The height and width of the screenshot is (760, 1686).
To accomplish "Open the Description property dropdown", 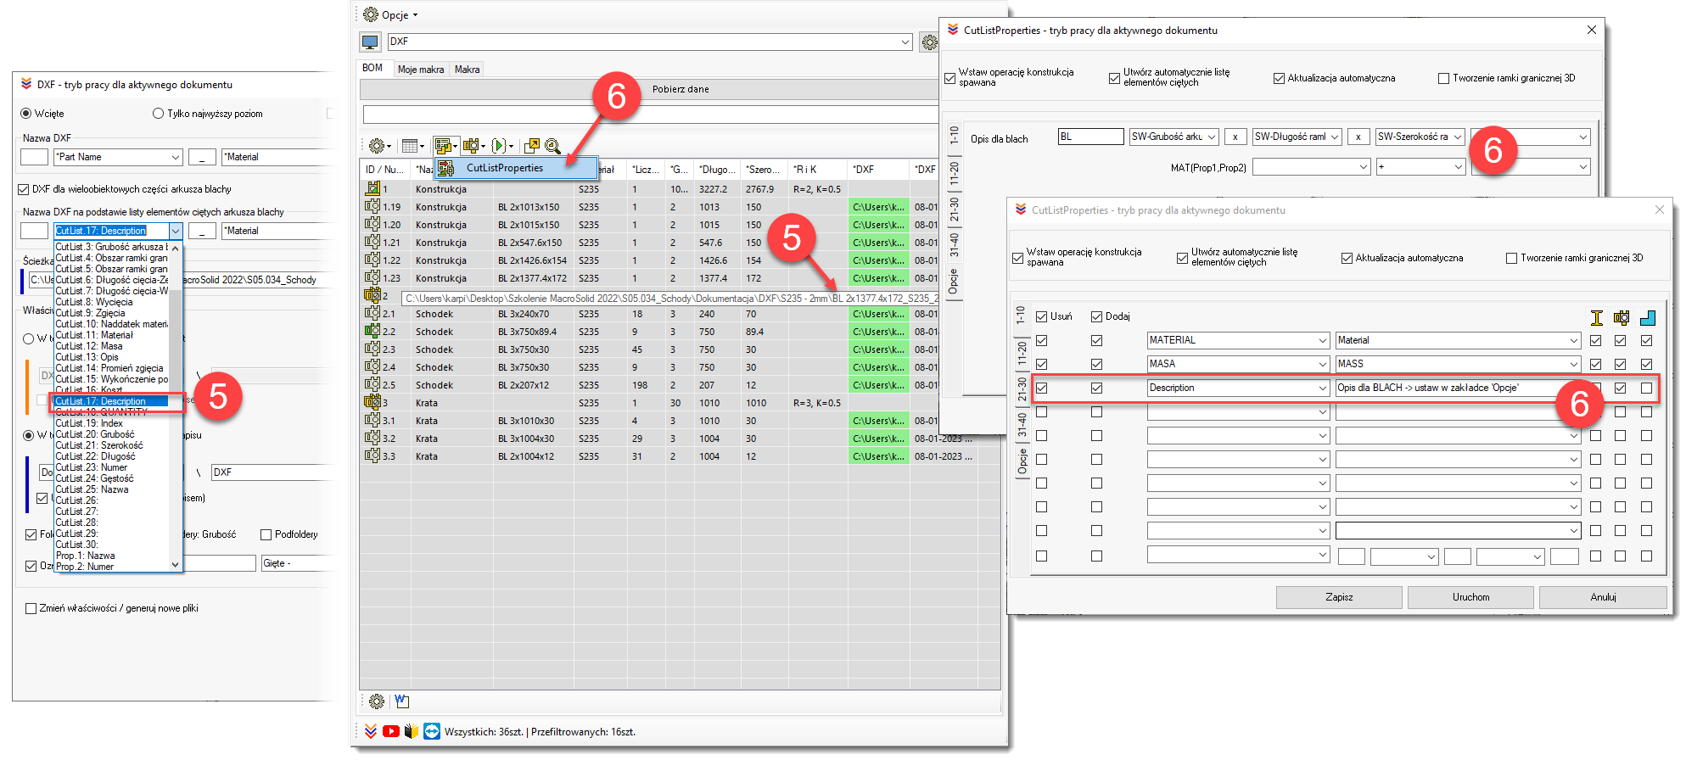I will [x=1239, y=388].
